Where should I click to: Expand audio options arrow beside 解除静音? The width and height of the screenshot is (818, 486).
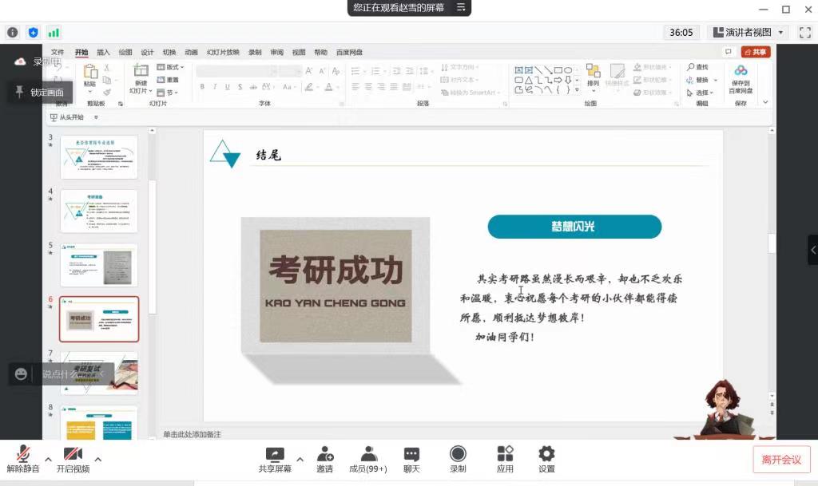click(x=48, y=459)
